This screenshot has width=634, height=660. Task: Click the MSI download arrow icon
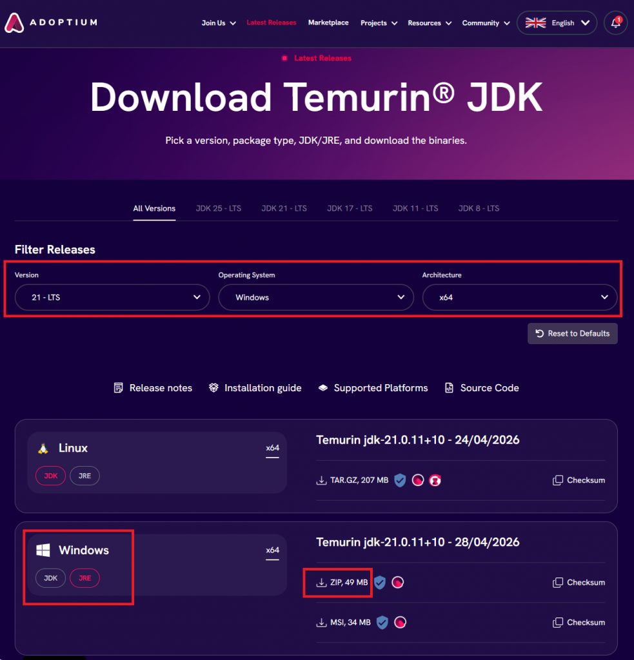tap(321, 623)
